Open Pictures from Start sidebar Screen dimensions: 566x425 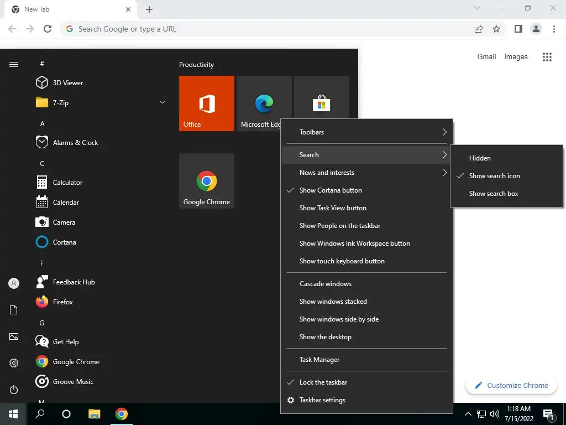click(14, 336)
